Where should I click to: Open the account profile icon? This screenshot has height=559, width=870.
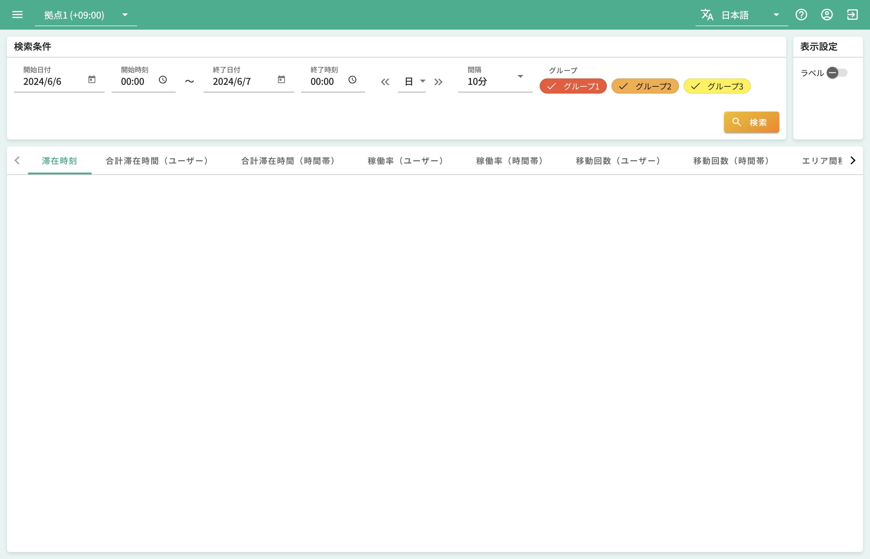827,15
